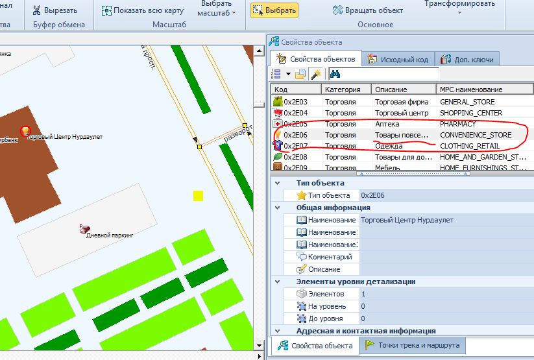Click the binoculars search icon
Image resolution: width=534 pixels, height=360 pixels.
pyautogui.click(x=335, y=74)
